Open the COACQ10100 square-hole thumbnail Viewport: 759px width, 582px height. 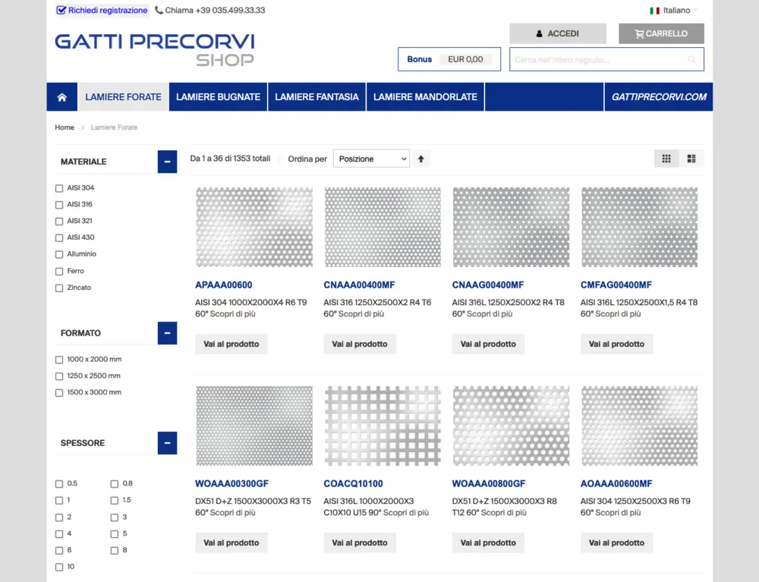[383, 426]
